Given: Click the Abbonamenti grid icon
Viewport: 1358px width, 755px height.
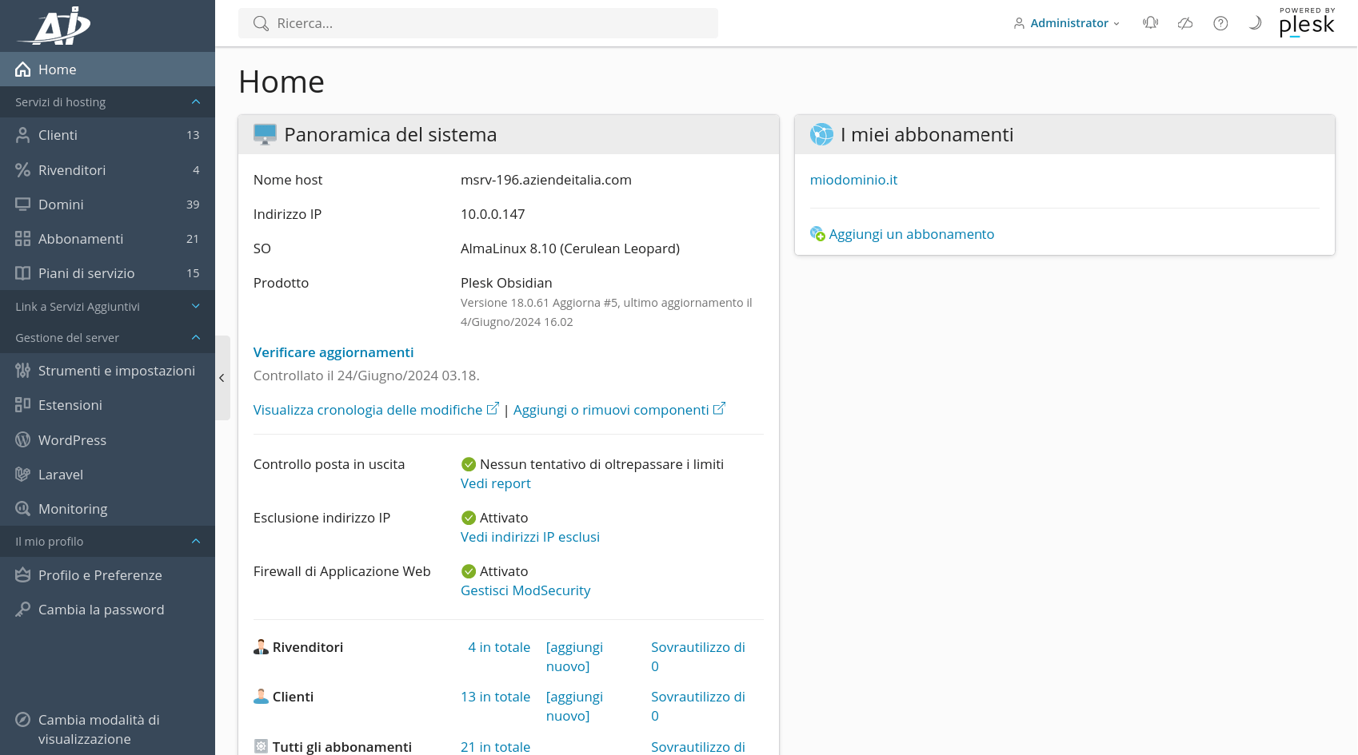Looking at the screenshot, I should tap(22, 239).
